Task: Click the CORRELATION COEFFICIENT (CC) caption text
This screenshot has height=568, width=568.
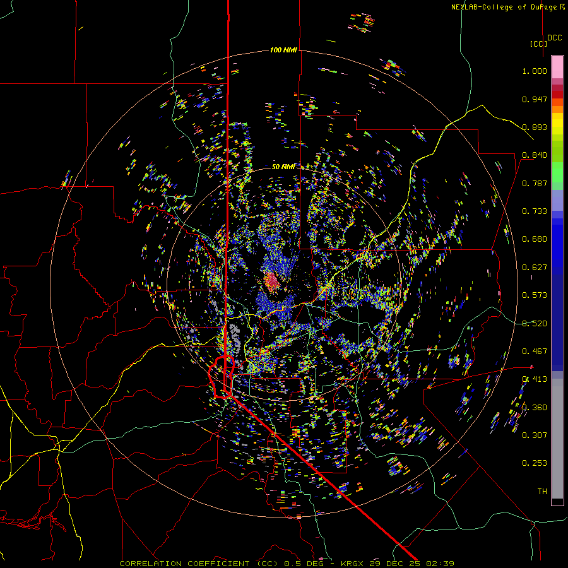Action: coord(199,564)
